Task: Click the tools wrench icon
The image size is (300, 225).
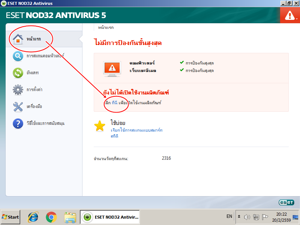Action: coord(18,106)
